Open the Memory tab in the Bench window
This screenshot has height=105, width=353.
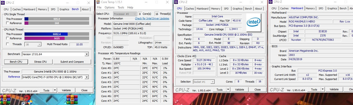coord(42,9)
